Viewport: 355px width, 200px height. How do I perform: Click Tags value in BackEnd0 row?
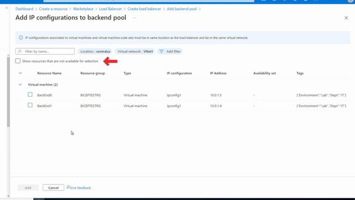pyautogui.click(x=321, y=95)
